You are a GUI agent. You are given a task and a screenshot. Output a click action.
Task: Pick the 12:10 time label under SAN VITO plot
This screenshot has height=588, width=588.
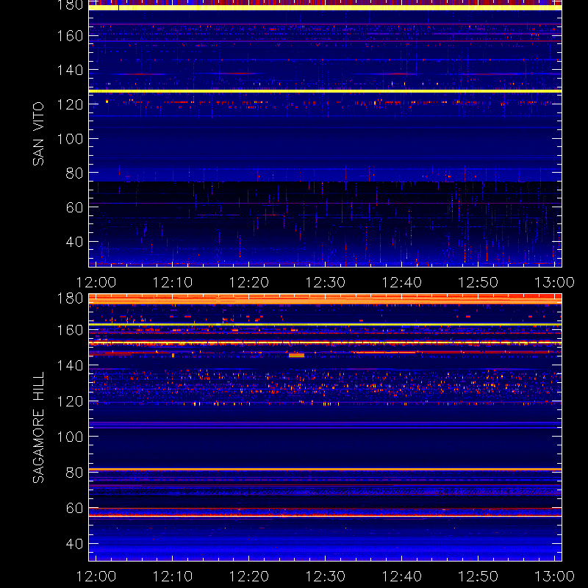[173, 282]
